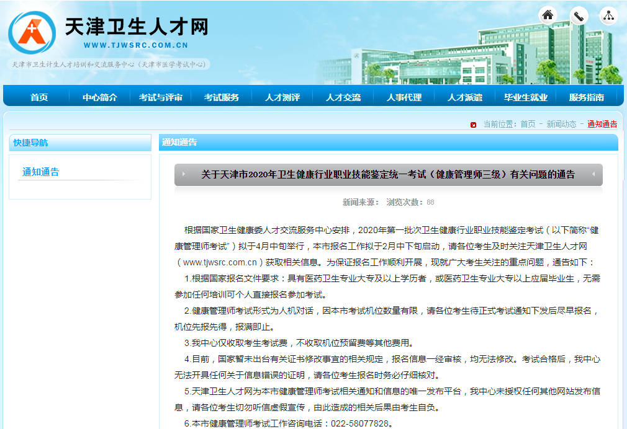Click the red location marker icon
627x429 pixels.
(473, 125)
